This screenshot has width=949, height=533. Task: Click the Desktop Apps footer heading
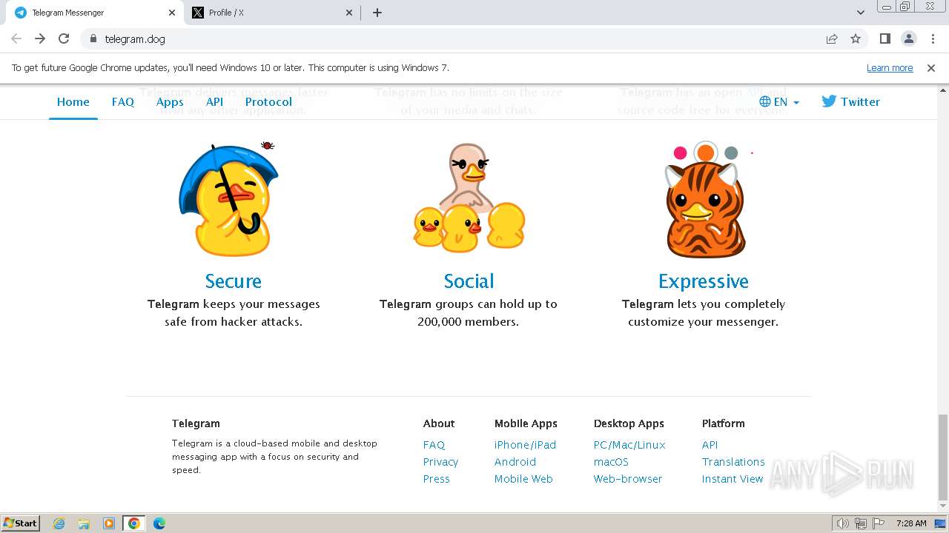629,423
